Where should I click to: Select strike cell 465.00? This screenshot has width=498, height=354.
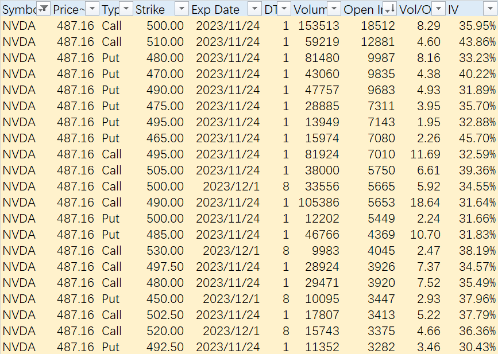[x=165, y=138]
